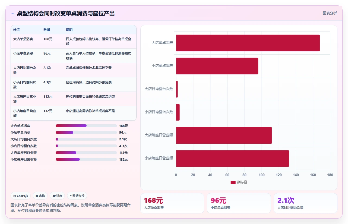Screen dimensions: 348x224
Task: Click the lightning icon beside the title
Action: (x=13, y=14)
